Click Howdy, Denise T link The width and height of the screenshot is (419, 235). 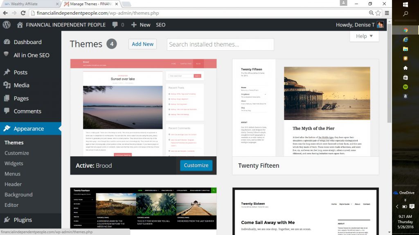click(355, 25)
